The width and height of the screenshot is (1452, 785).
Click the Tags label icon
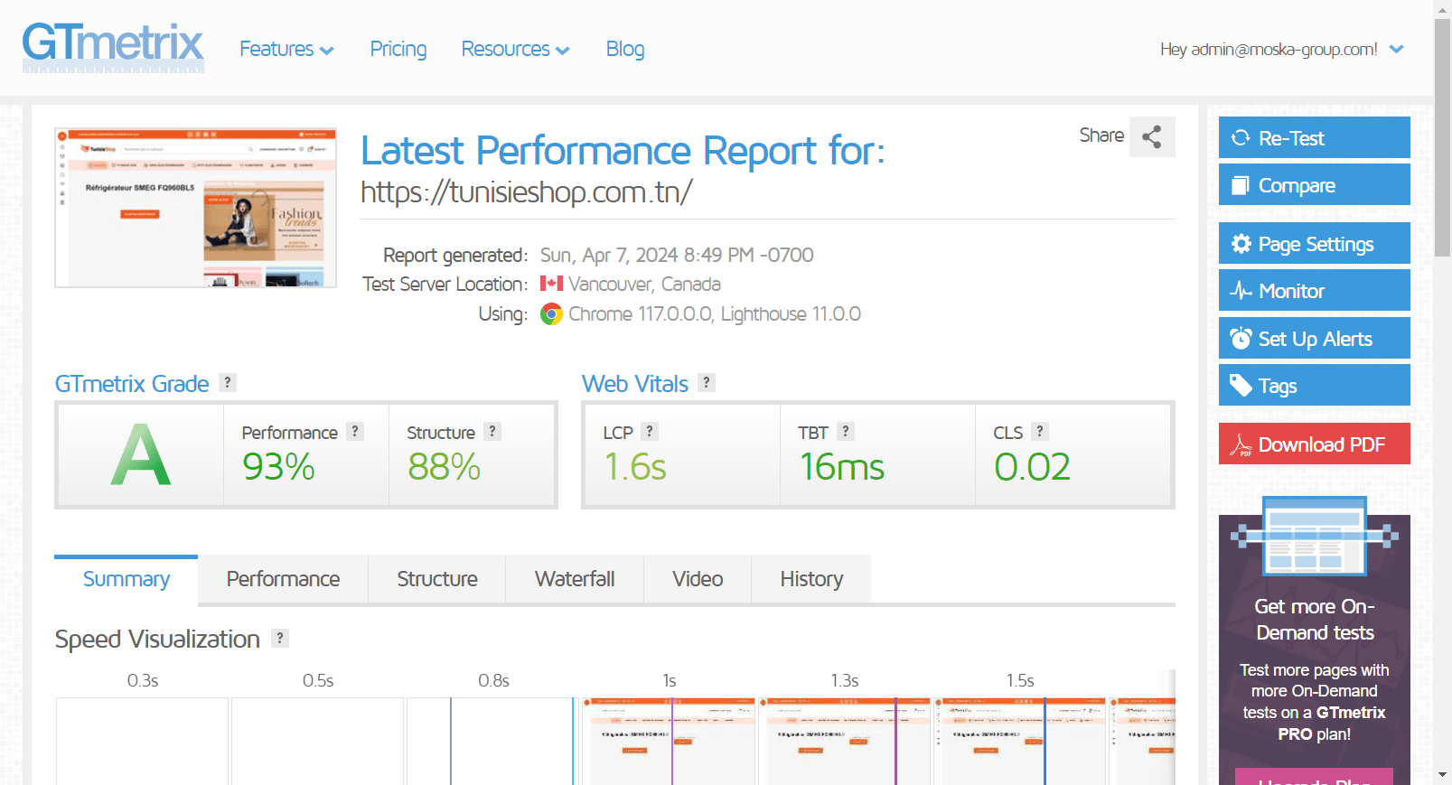[1241, 386]
